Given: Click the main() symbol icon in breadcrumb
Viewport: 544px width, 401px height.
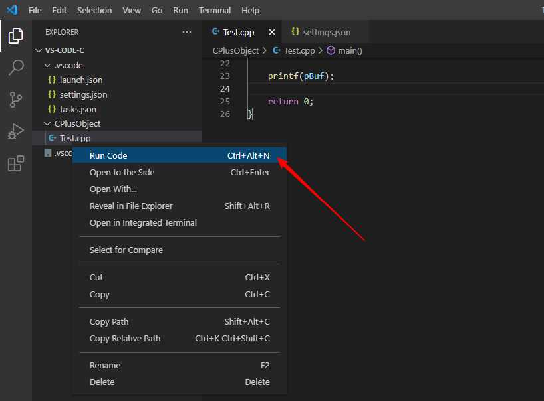Looking at the screenshot, I should pos(331,51).
